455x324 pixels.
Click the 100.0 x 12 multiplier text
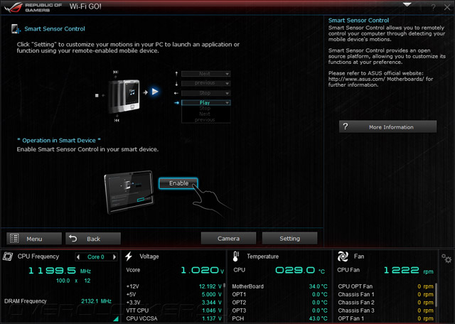(73, 281)
